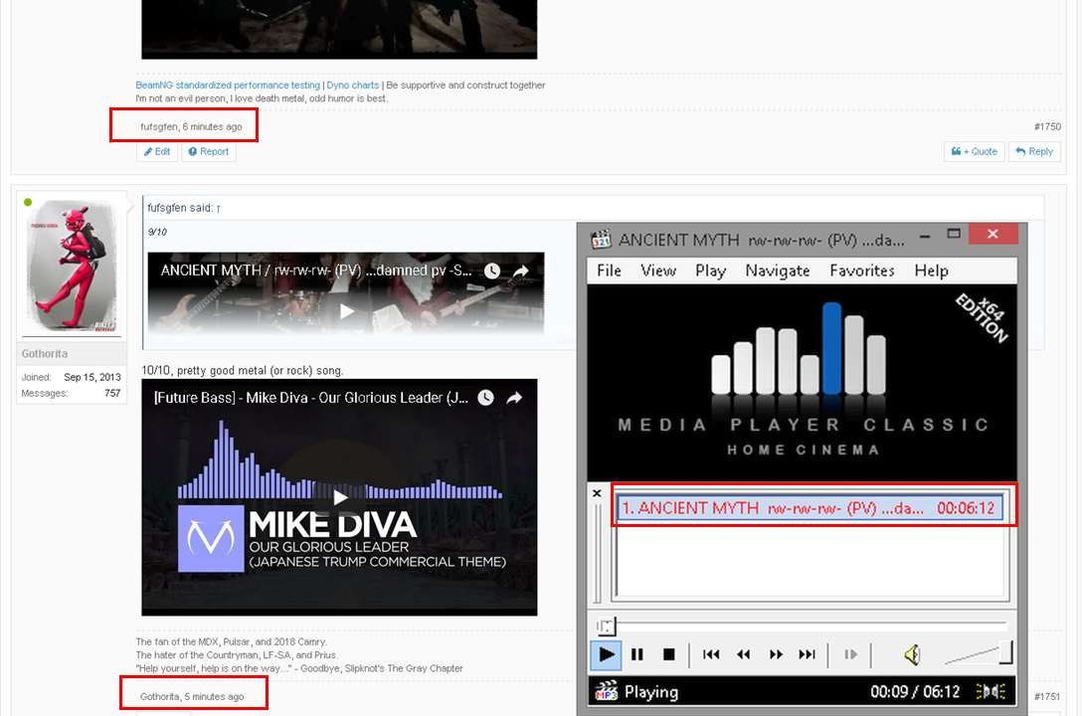
Task: Click the seek bar in player
Action: (802, 625)
